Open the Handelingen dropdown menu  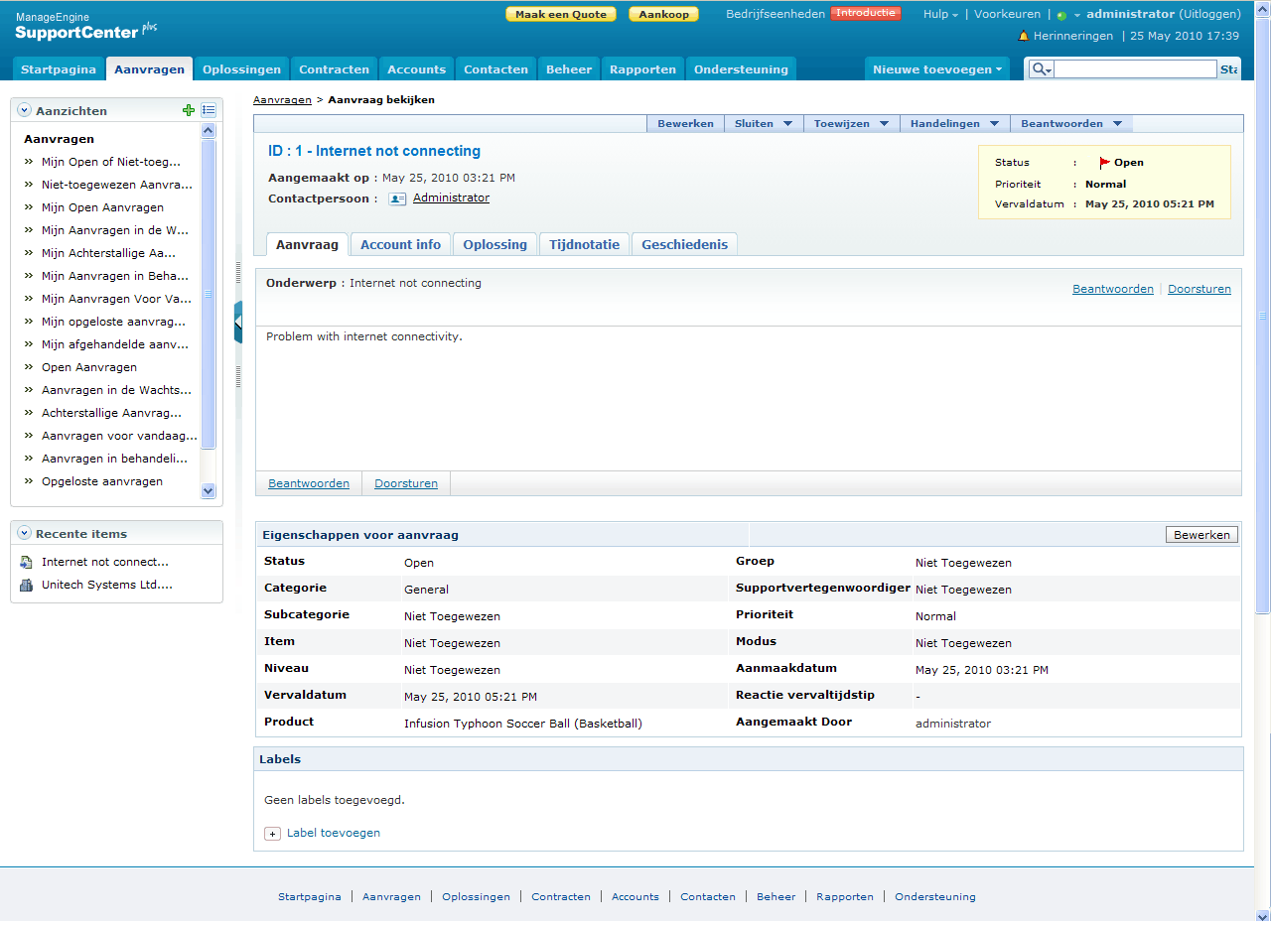[954, 124]
